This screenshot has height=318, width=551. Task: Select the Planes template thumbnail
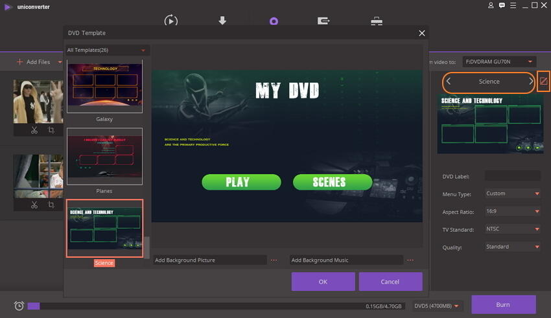105,156
